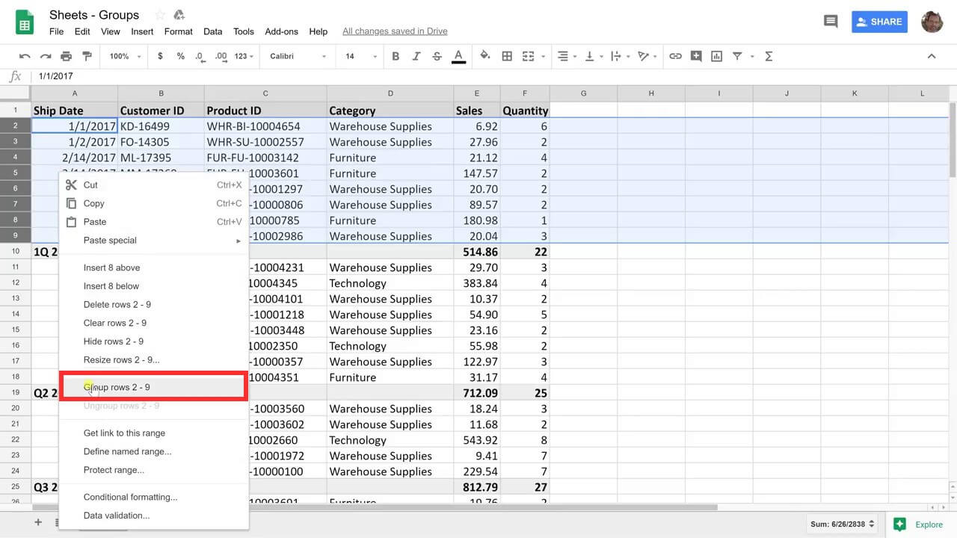Click the Insert comment icon
The image size is (957, 538).
coord(696,56)
